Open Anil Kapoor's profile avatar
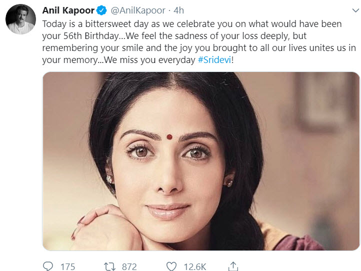Viewport: 361px width, 271px height. [x=20, y=20]
